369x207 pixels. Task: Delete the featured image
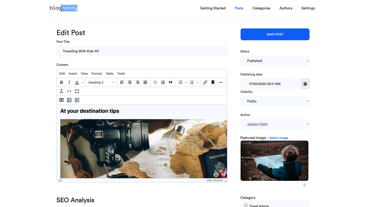coord(304,185)
